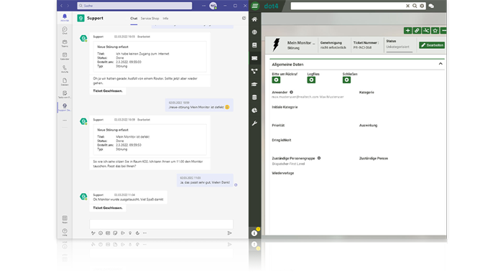
Task: Open tickets icon in dot4 sidebar
Action: pos(254,58)
